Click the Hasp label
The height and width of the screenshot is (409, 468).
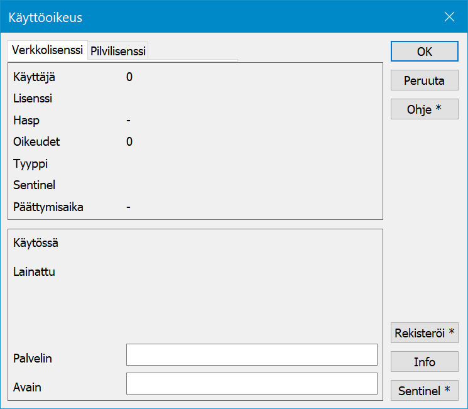pyautogui.click(x=26, y=120)
